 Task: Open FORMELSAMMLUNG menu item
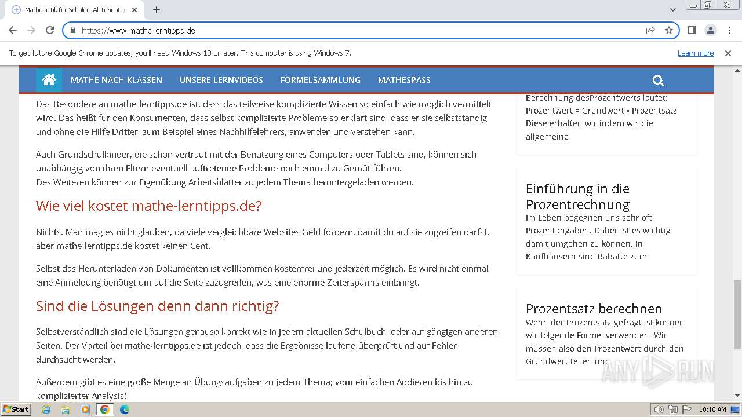(x=321, y=80)
